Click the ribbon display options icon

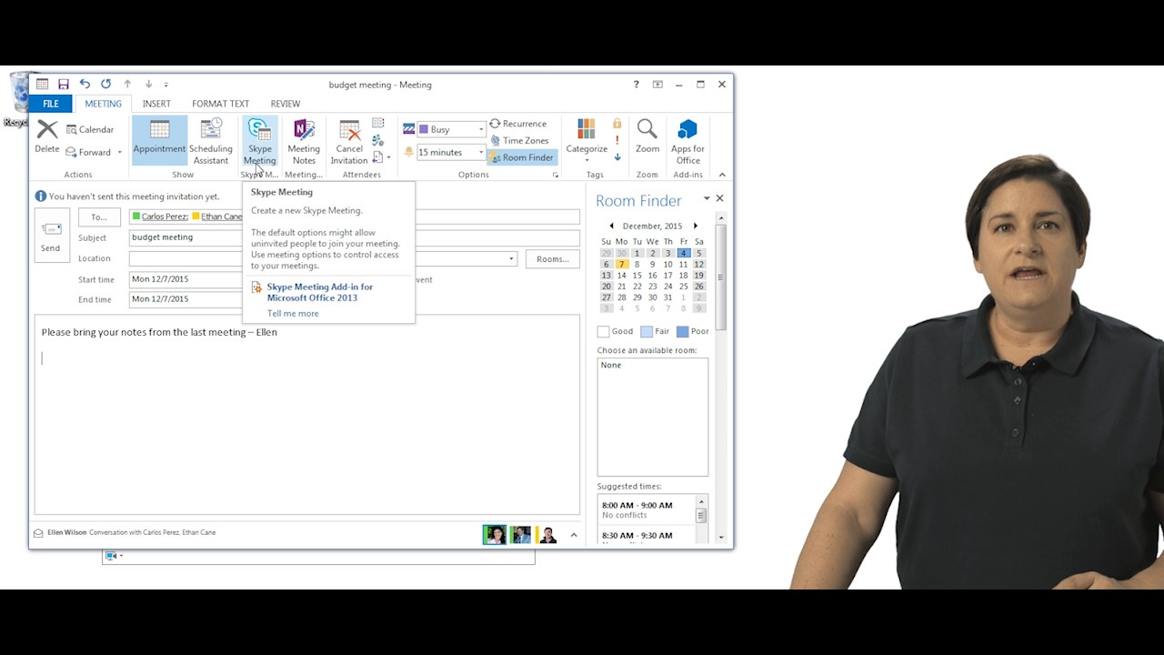[x=657, y=85]
